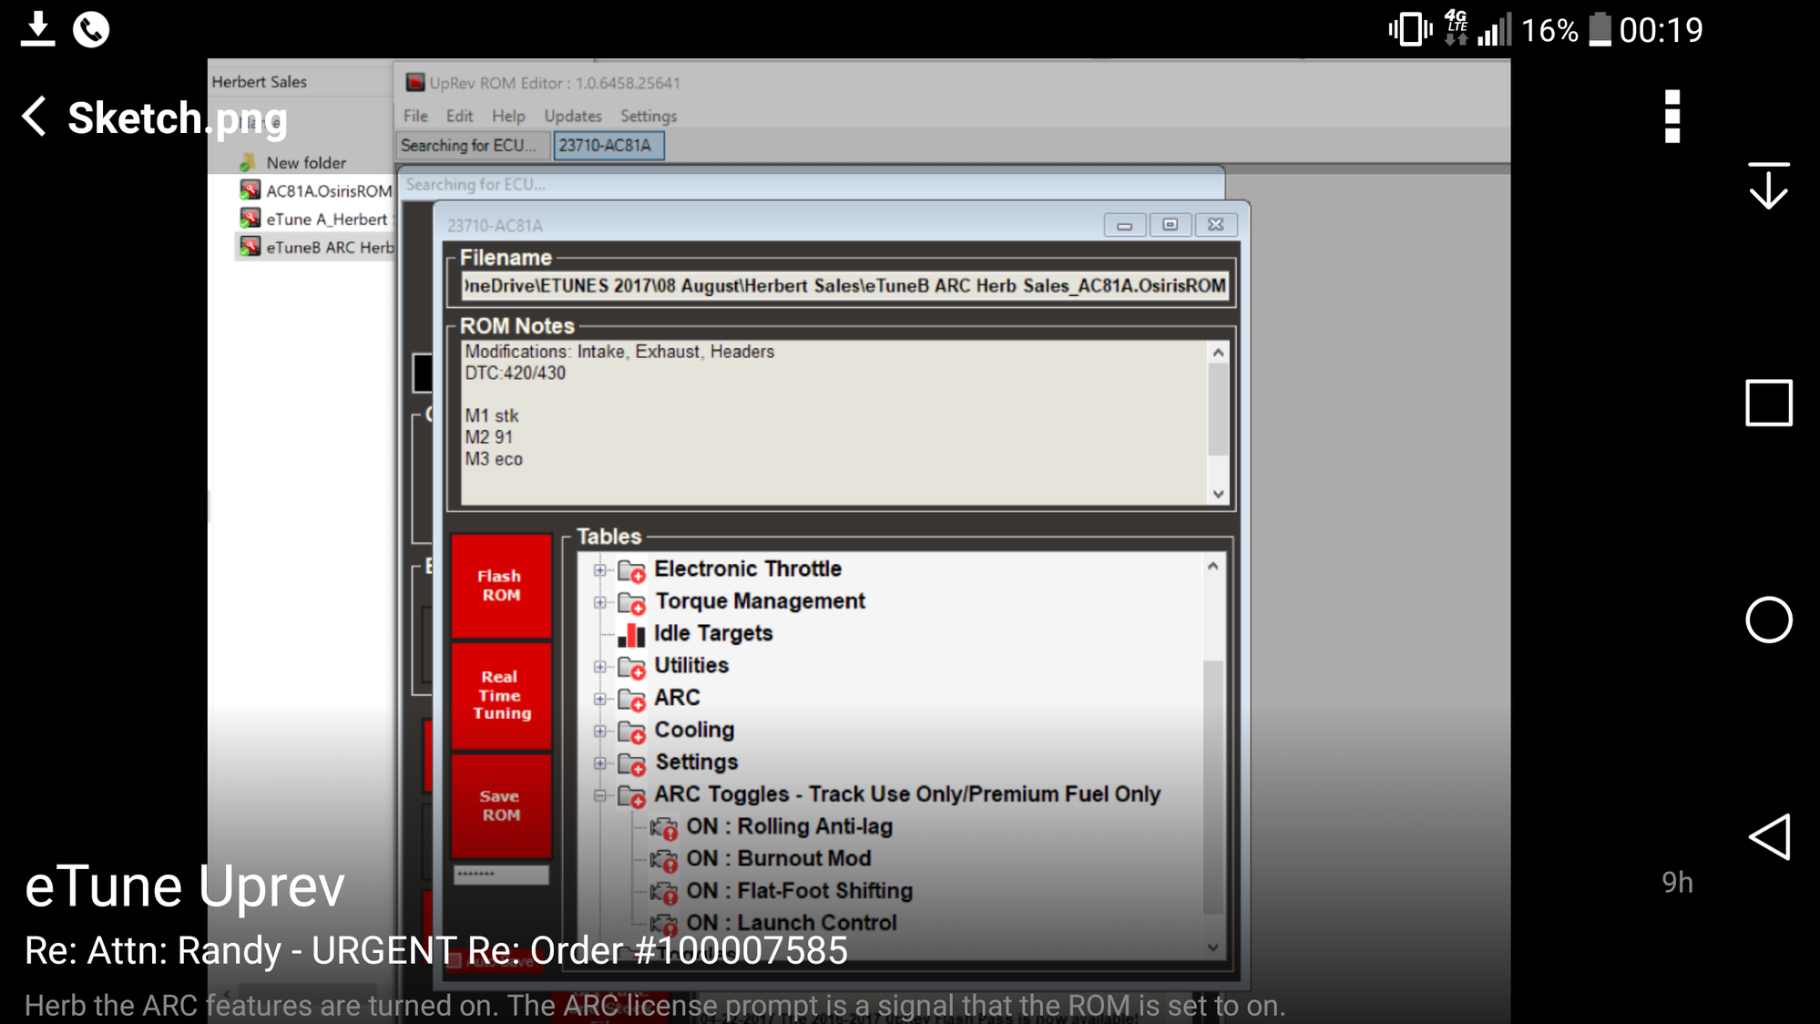Toggle ON : Burnout Mod setting
This screenshot has height=1024, width=1820.
click(x=778, y=858)
